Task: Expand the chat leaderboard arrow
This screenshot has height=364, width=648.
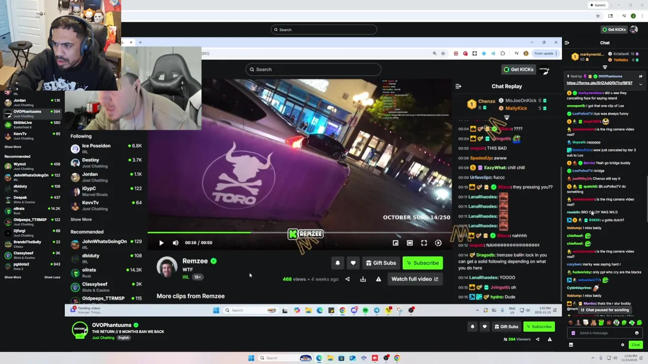Action: [605, 67]
